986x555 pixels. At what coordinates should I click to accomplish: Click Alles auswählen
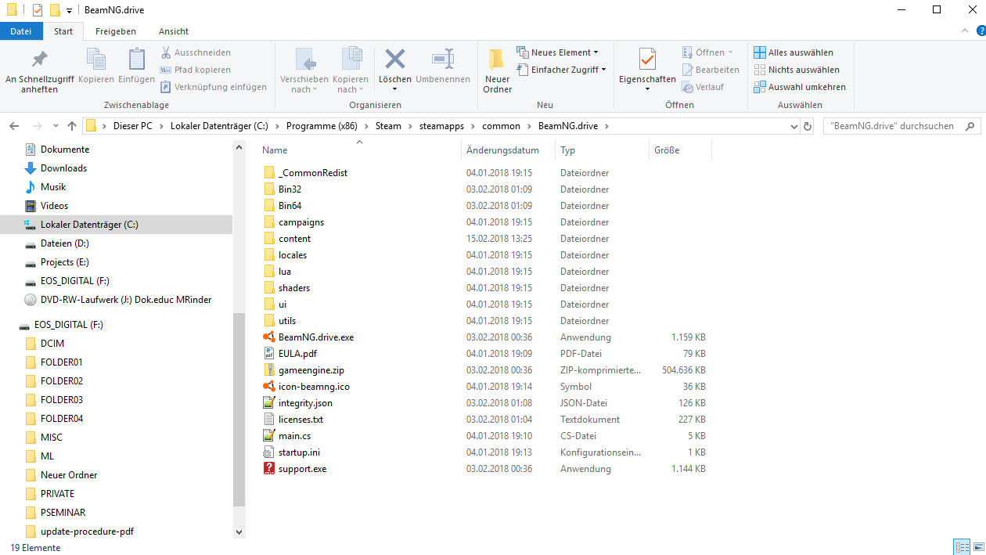point(793,52)
